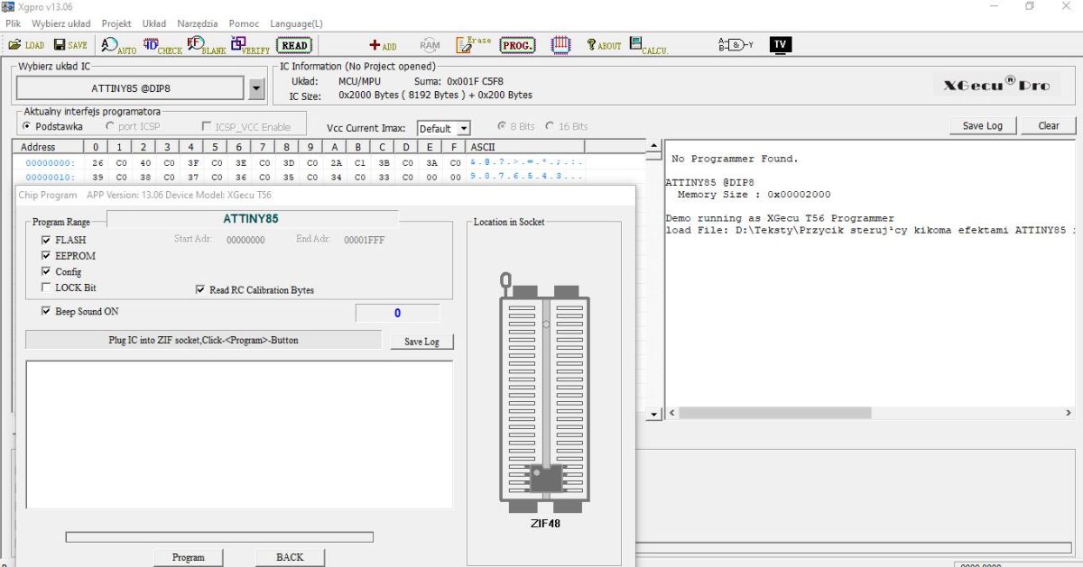Viewport: 1083px width, 567px height.
Task: Click the ID CHECK toolbar icon
Action: [162, 45]
